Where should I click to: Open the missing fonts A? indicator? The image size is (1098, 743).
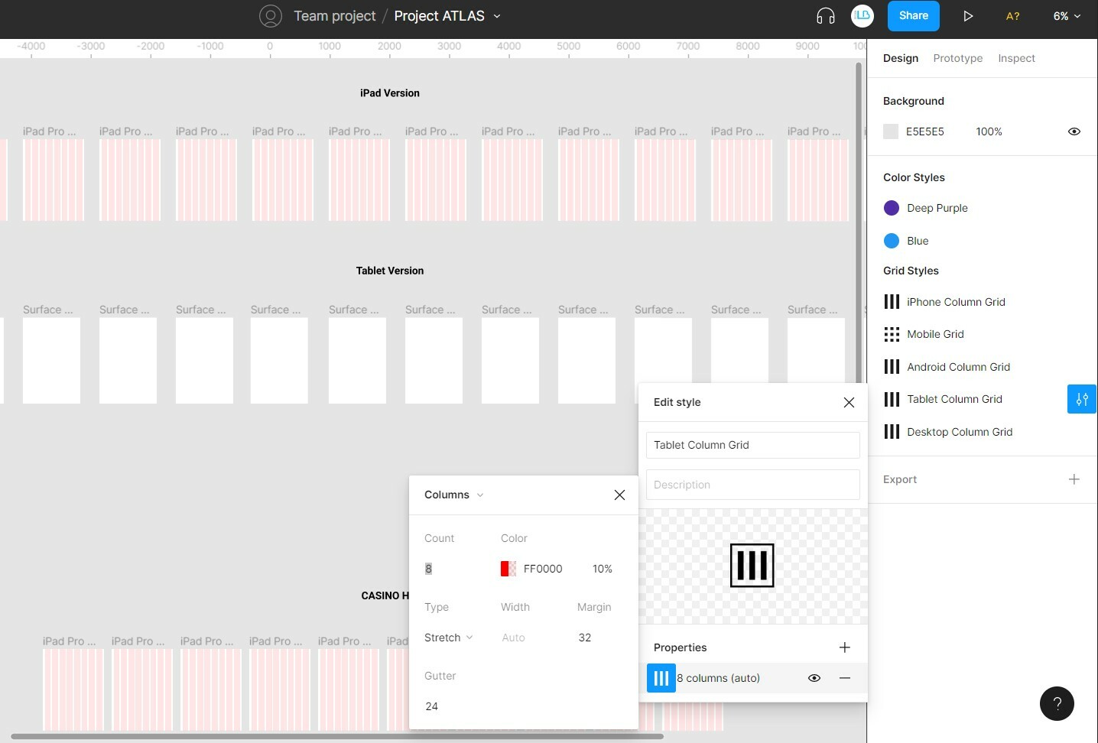point(1012,16)
